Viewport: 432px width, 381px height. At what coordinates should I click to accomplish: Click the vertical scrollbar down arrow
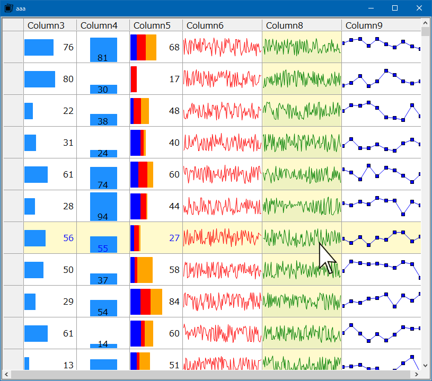tap(425, 366)
